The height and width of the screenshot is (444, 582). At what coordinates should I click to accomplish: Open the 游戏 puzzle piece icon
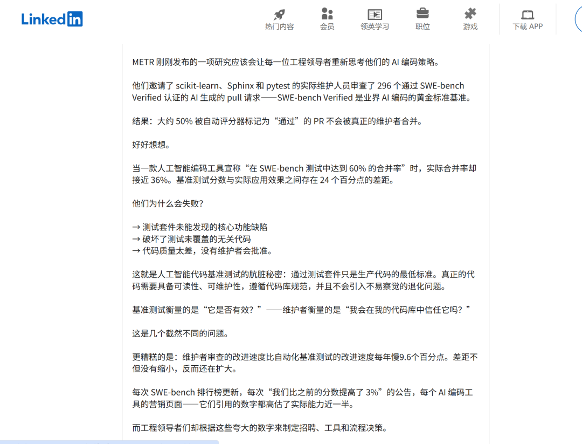[470, 13]
